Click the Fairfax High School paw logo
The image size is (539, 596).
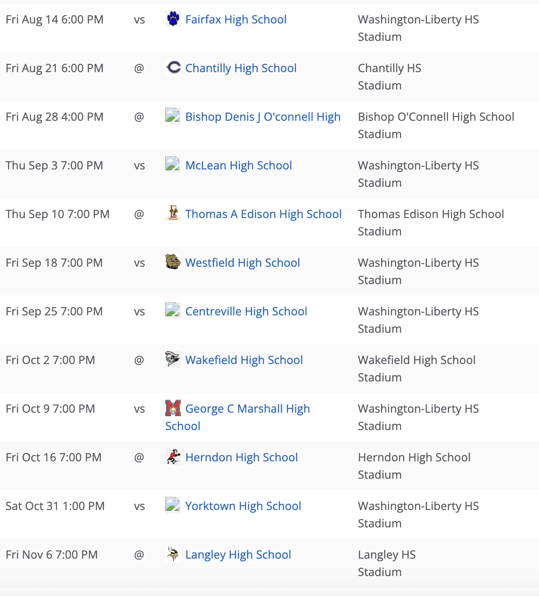pyautogui.click(x=173, y=19)
